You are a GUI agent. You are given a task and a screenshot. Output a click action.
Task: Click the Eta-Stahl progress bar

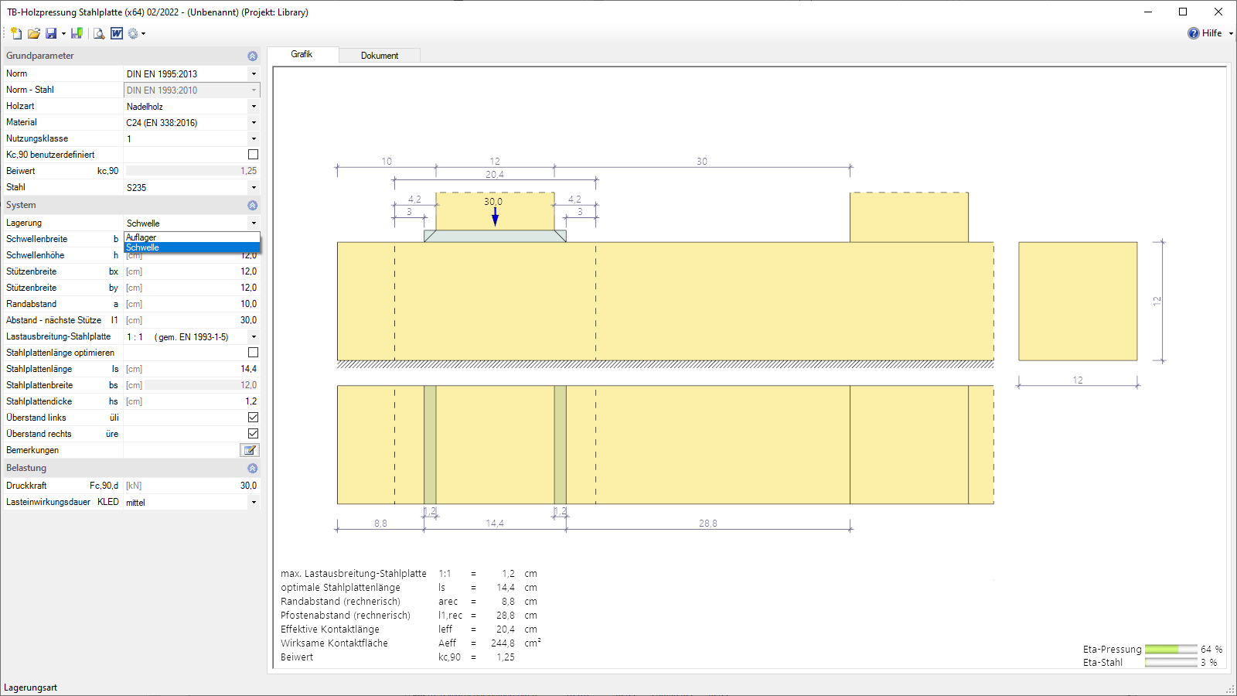point(1171,663)
